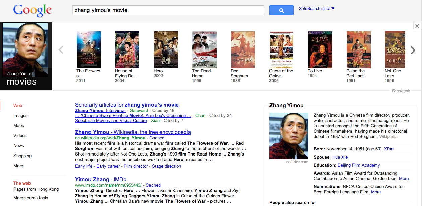Close the movies carousel panel
The image size is (422, 206).
click(x=417, y=26)
